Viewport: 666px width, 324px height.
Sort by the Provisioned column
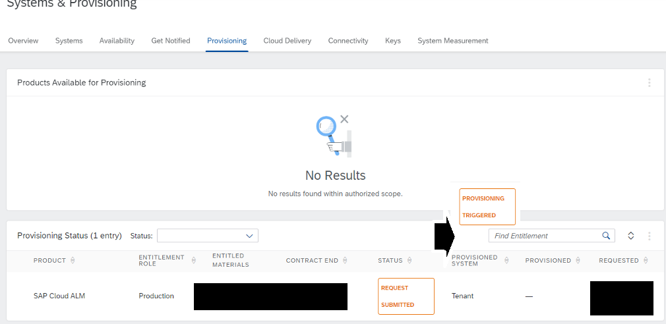(x=578, y=260)
